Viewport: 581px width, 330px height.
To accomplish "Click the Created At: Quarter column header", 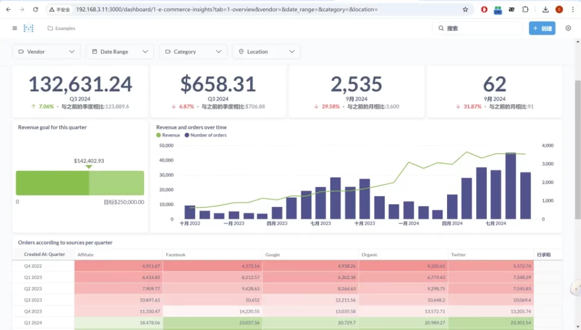I will [44, 255].
